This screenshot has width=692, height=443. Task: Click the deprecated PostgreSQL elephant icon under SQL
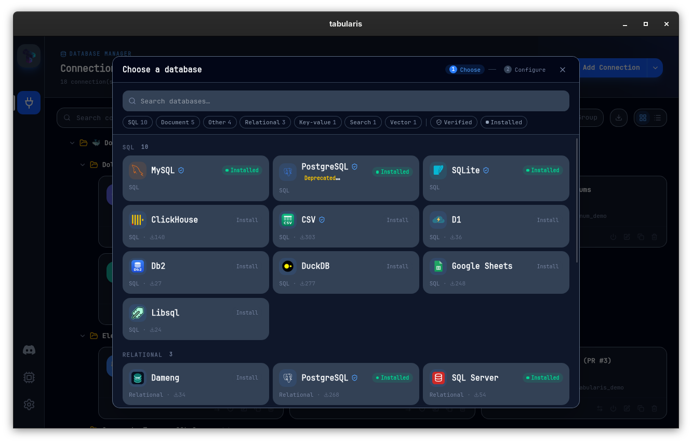point(288,172)
